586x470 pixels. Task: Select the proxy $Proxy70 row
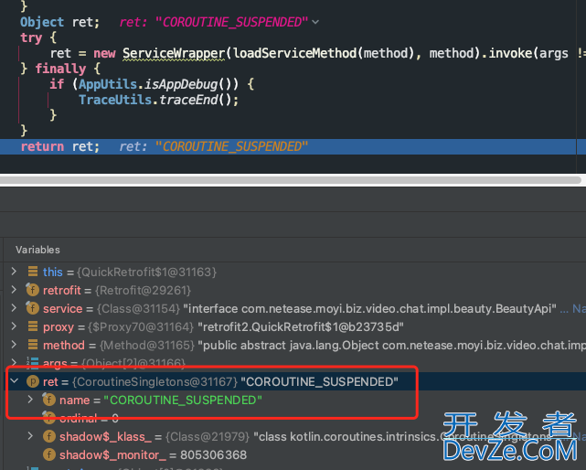[x=294, y=326]
